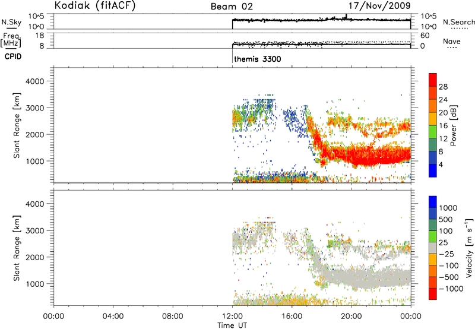Click the '3000' tick on the velocity panel axis
This screenshot has width=475, height=329.
point(34,230)
